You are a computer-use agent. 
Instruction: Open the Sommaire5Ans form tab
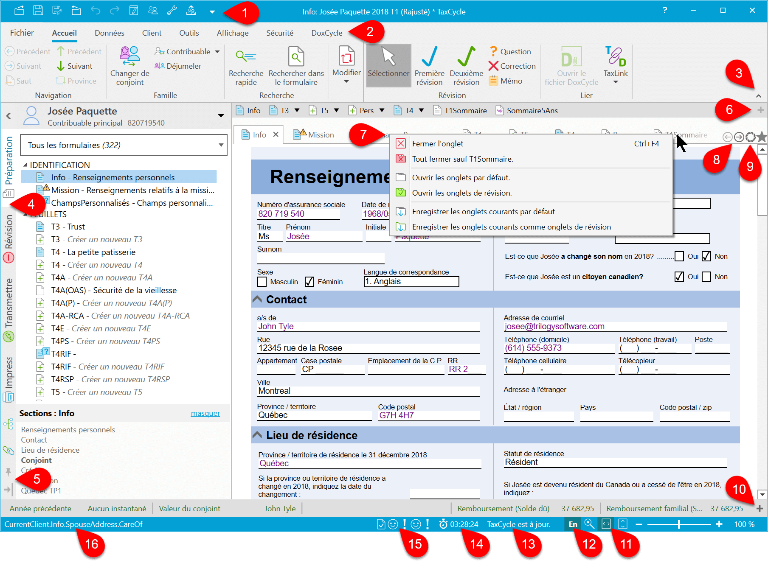pyautogui.click(x=526, y=110)
